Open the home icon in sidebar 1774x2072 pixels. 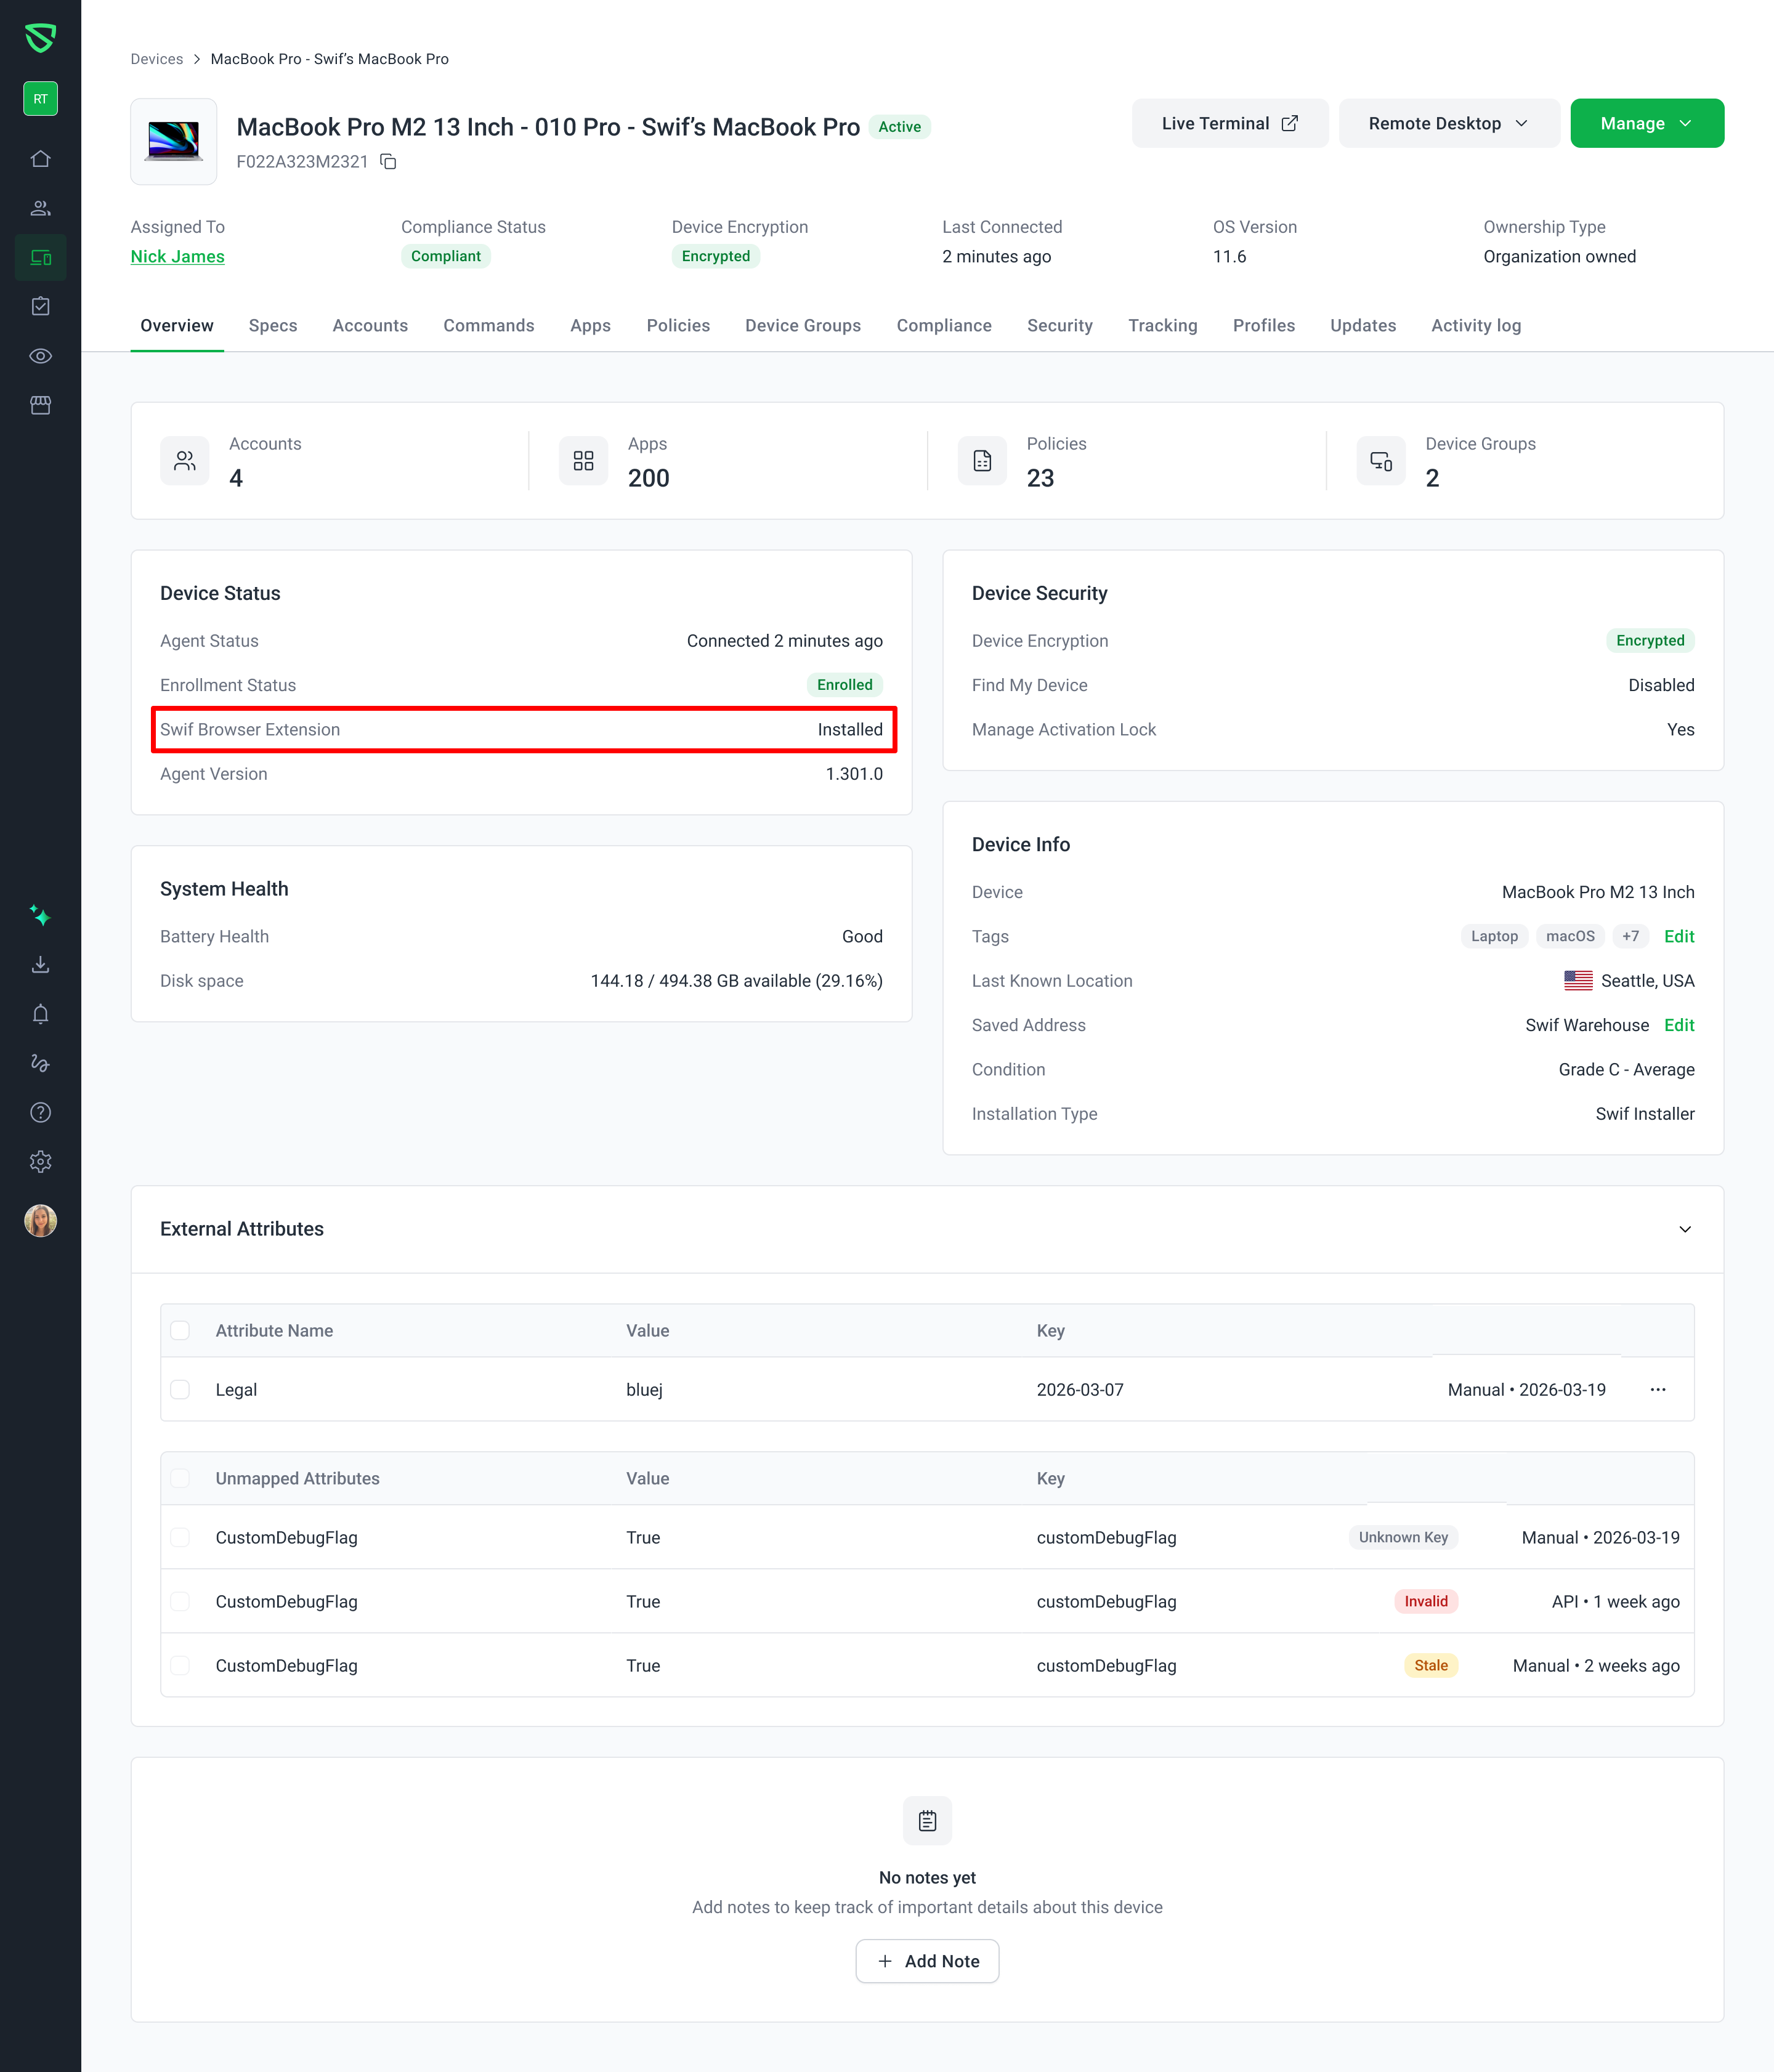(x=40, y=159)
